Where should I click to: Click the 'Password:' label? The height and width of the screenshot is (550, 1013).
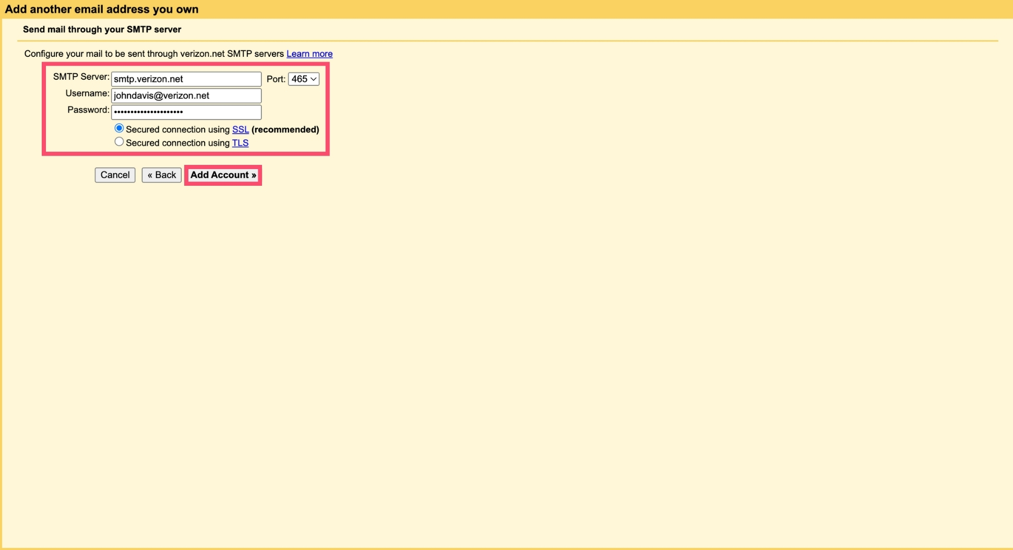(88, 110)
